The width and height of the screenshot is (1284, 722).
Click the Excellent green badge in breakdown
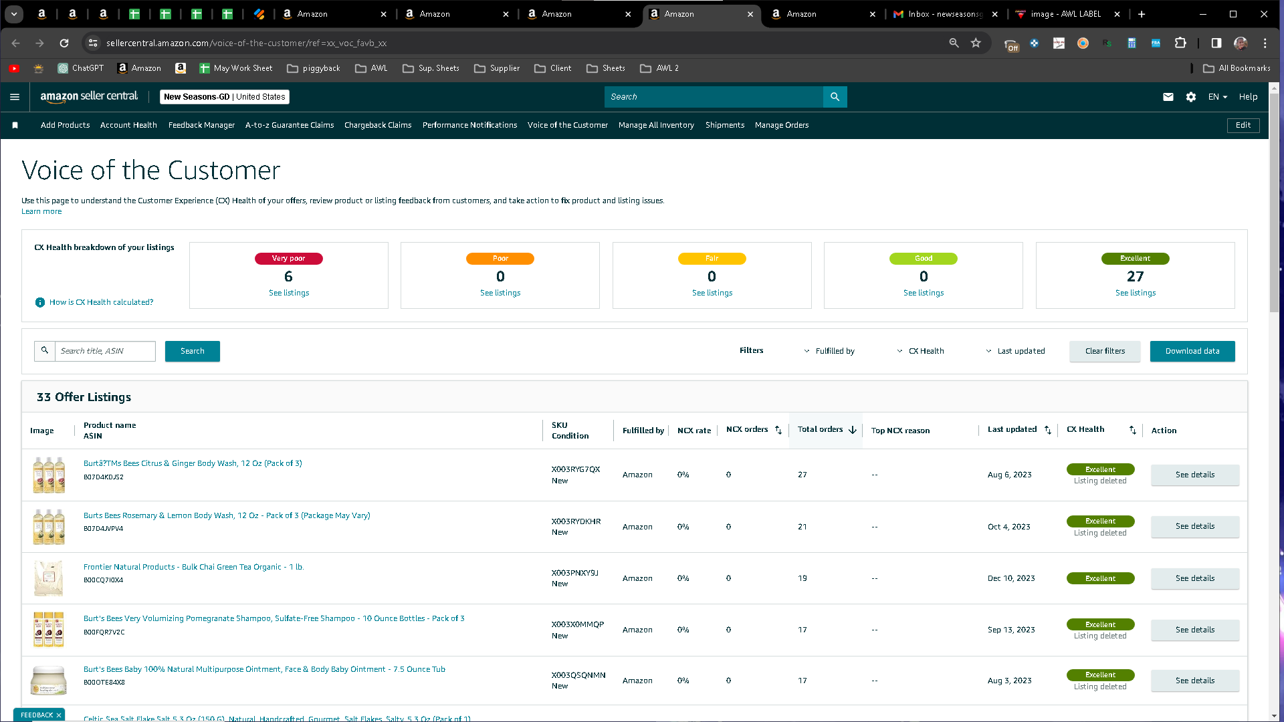pyautogui.click(x=1136, y=259)
